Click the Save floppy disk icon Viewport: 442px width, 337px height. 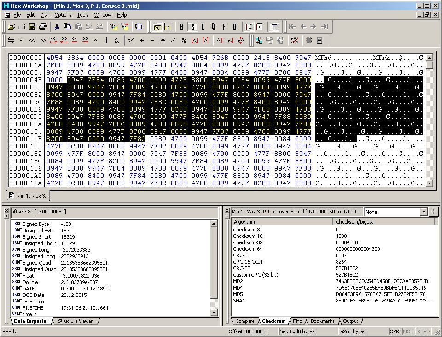[32, 26]
